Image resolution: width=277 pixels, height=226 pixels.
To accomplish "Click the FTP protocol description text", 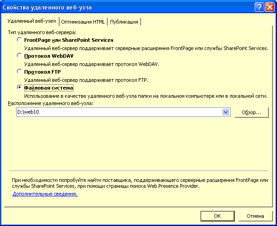I will click(x=86, y=80).
